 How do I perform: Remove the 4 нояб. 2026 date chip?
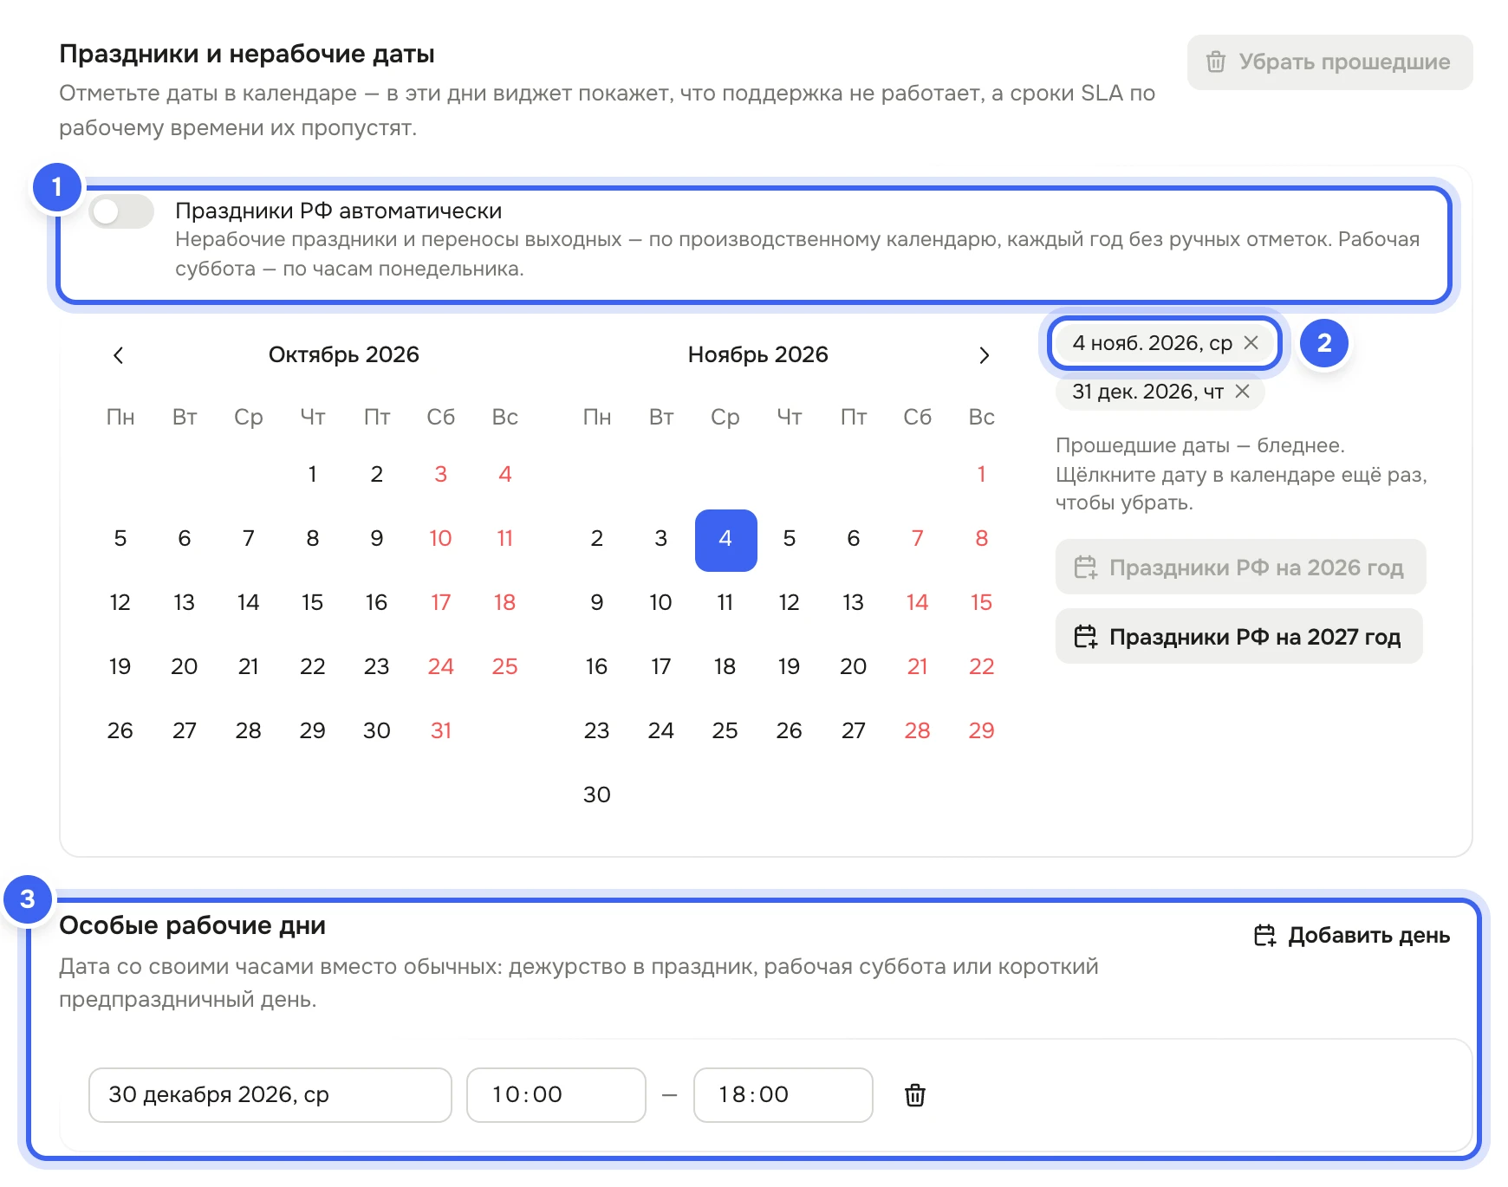(x=1251, y=343)
